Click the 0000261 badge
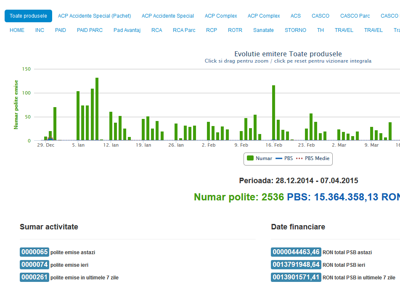This screenshot has height=284, width=400. point(34,277)
